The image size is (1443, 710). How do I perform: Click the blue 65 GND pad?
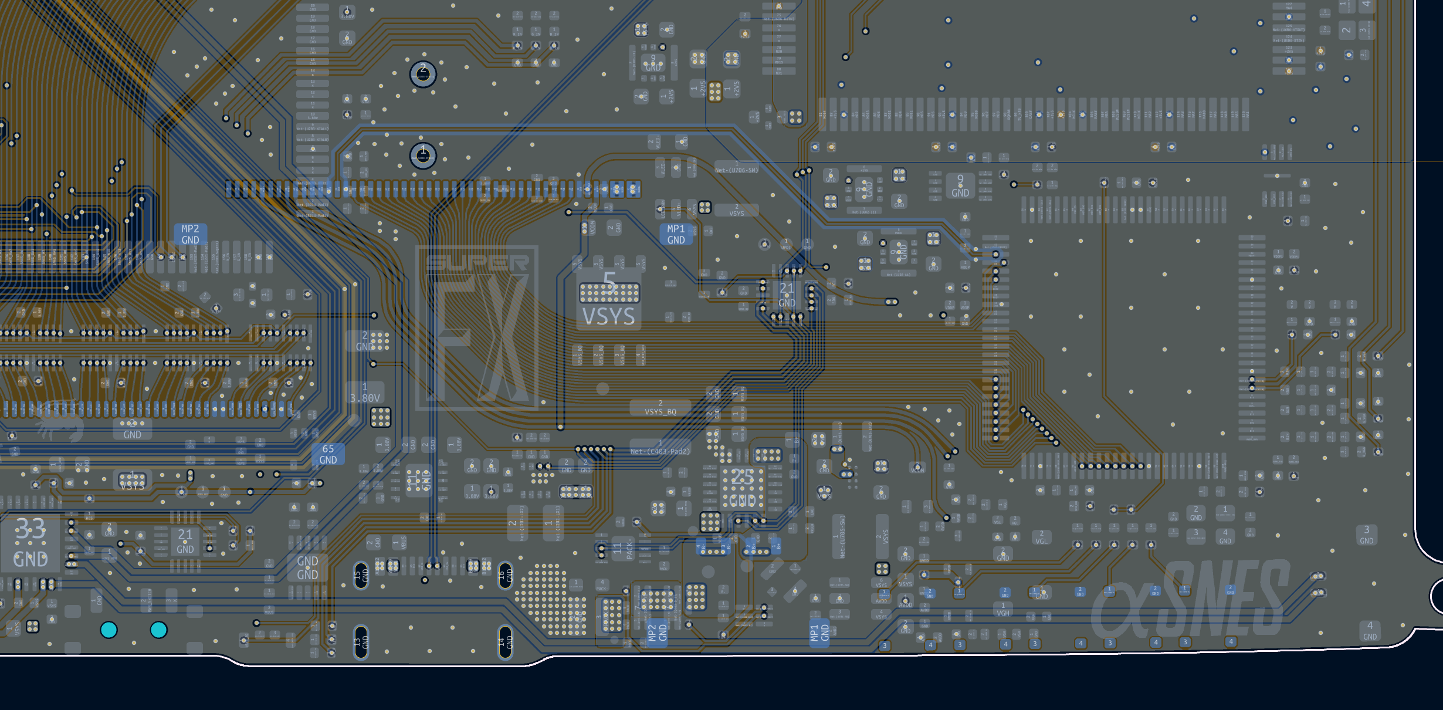328,454
